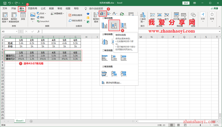Insert a Slicer (切片器)
The height and width of the screenshot is (127, 222).
click(x=176, y=16)
